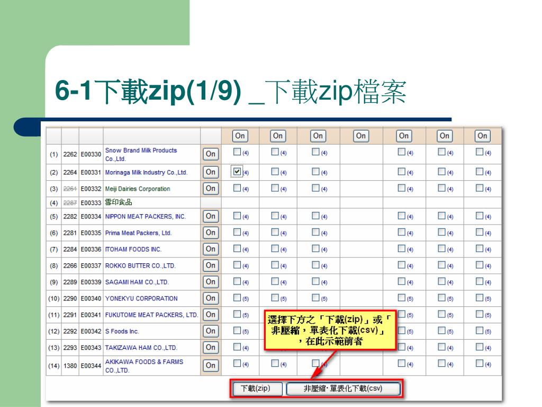The height and width of the screenshot is (407, 542).
Task: Click the On button in S Foods Inc. row
Action: 211,331
